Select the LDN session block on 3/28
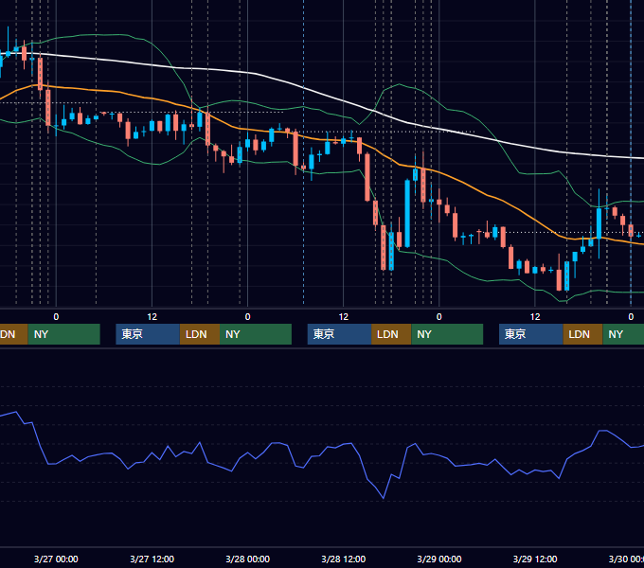Screen dimensions: 644x568 (x=391, y=334)
